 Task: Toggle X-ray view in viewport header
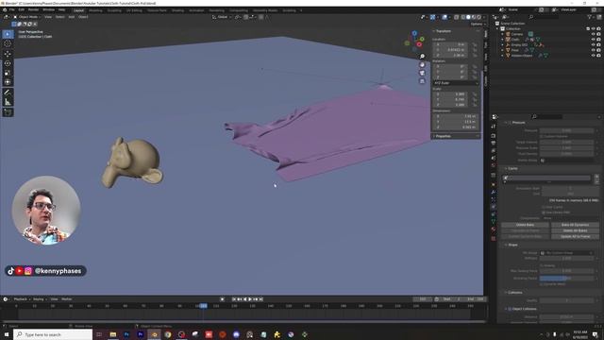pyautogui.click(x=457, y=17)
